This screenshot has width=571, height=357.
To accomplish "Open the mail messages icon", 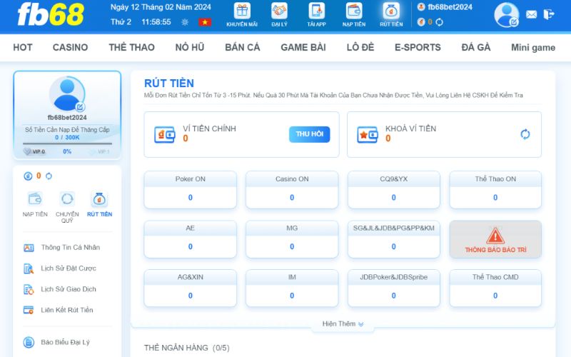I will [x=531, y=14].
